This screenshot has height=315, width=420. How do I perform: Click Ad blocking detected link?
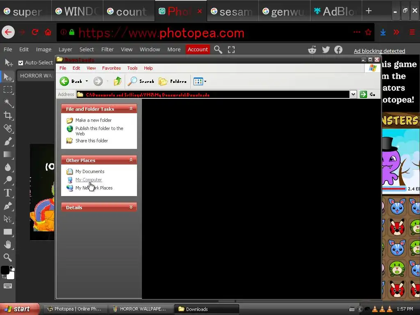click(x=379, y=51)
